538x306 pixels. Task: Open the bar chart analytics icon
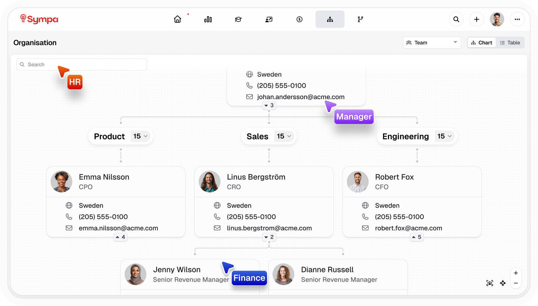208,19
